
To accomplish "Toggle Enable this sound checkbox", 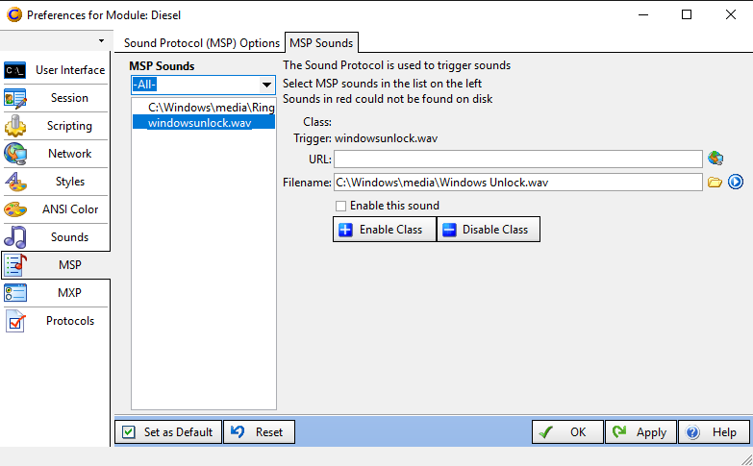I will click(x=340, y=206).
